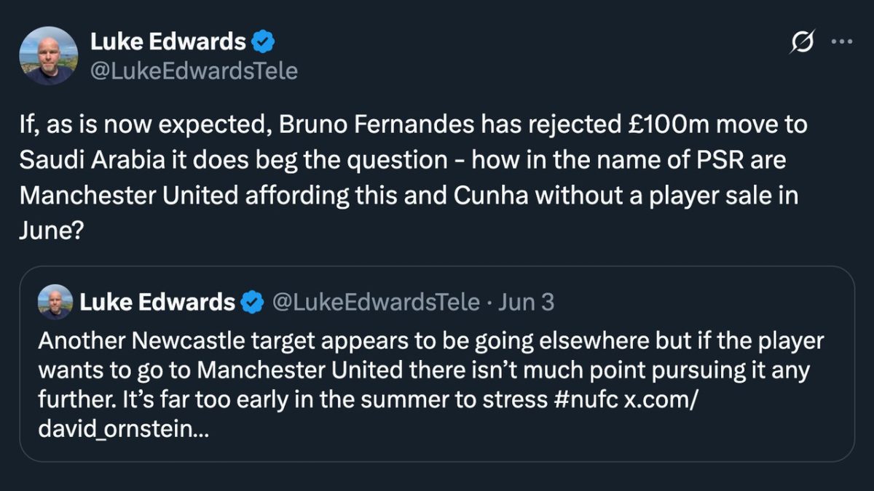This screenshot has height=491, width=874.
Task: Click the blue verified badge beside main author name
Action: (x=263, y=42)
